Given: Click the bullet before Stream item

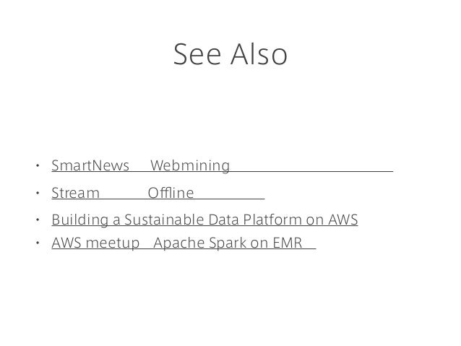Looking at the screenshot, I should click(x=38, y=193).
